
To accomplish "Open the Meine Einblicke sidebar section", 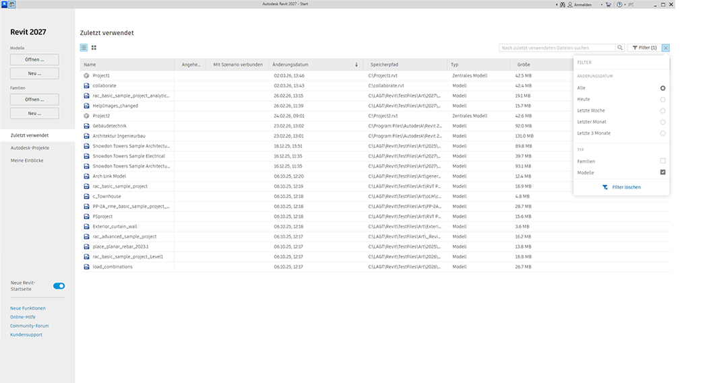I will (x=27, y=161).
